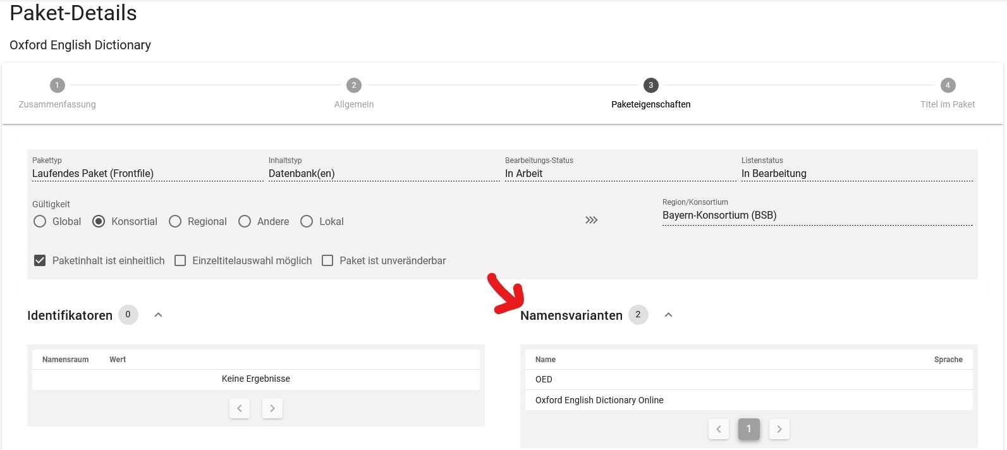Go to next page in Namensvarianten table
This screenshot has width=1007, height=450.
(779, 429)
